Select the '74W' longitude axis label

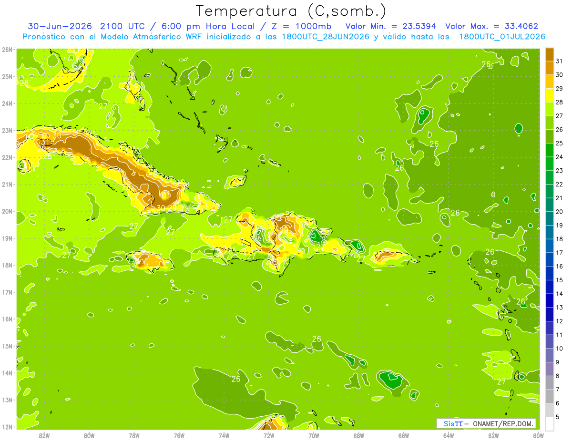[224, 435]
